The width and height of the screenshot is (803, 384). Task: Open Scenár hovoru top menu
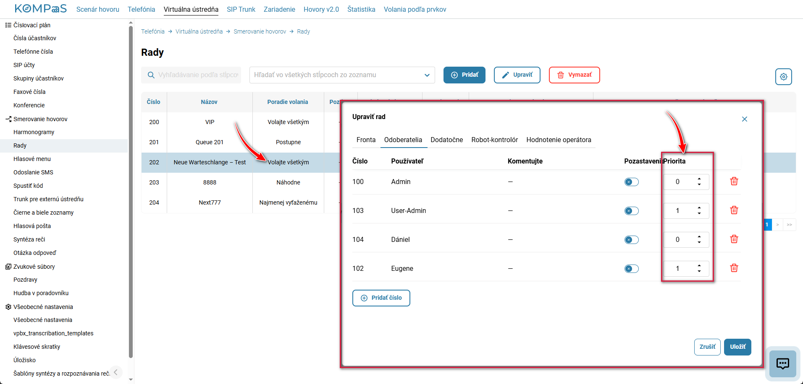(x=98, y=9)
